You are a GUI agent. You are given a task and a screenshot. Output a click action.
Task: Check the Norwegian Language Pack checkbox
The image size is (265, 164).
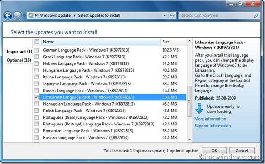[x=36, y=104]
